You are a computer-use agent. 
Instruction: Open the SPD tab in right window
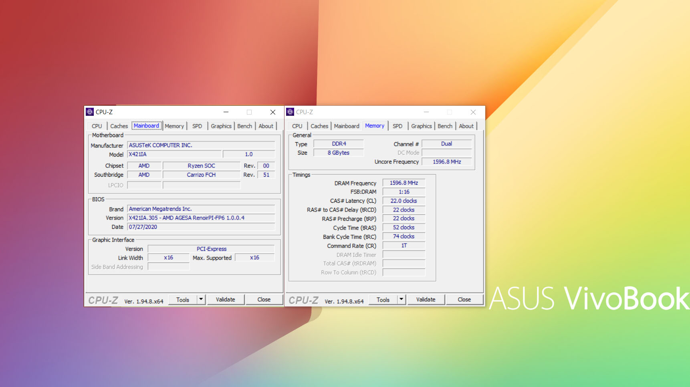(397, 126)
